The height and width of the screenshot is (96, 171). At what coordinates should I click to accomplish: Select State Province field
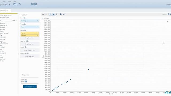click(x=4, y=33)
